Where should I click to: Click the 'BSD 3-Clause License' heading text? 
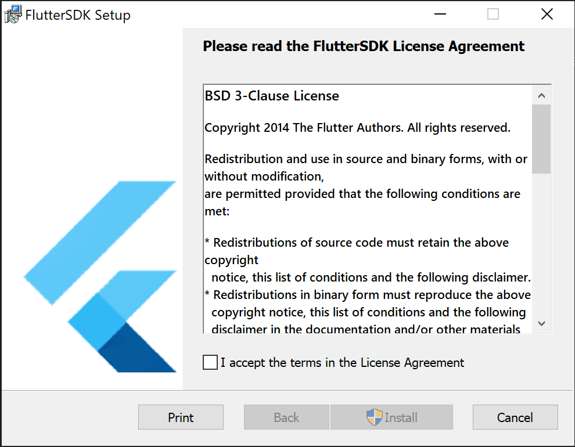tap(272, 96)
